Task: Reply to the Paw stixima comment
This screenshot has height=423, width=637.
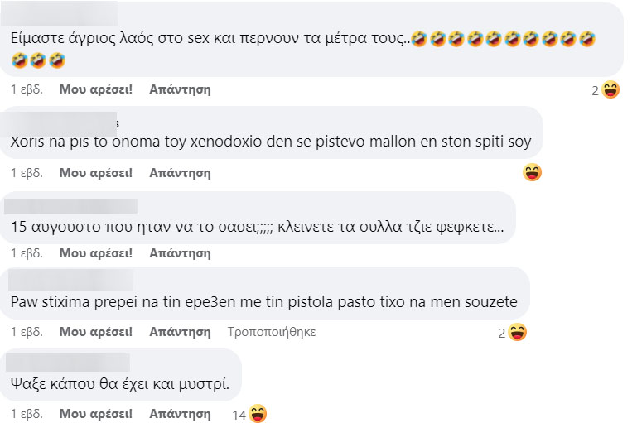Action: (180, 332)
